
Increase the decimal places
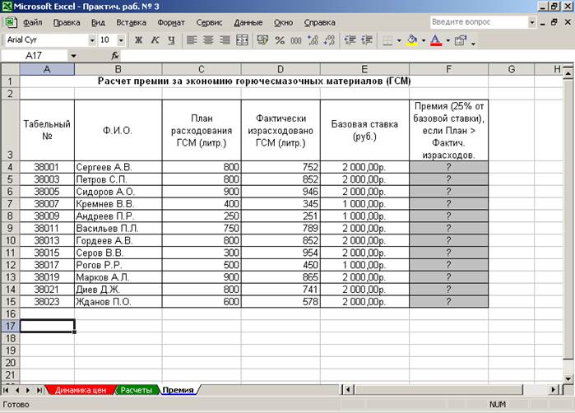coord(312,39)
